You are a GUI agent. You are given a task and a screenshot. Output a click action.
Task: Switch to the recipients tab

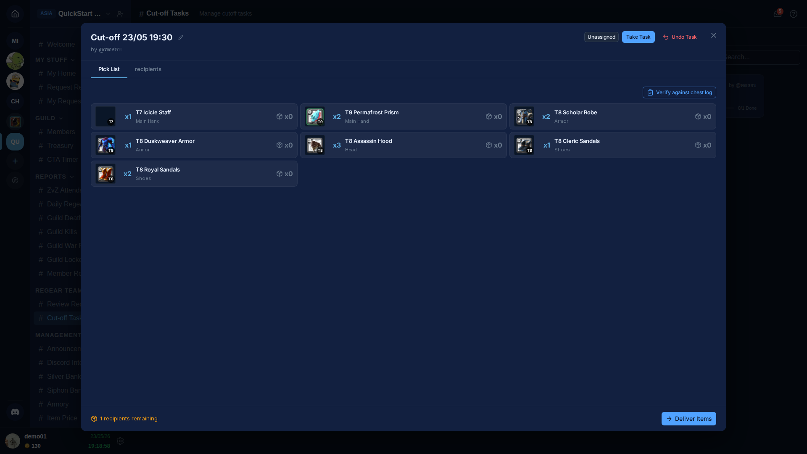click(x=148, y=69)
